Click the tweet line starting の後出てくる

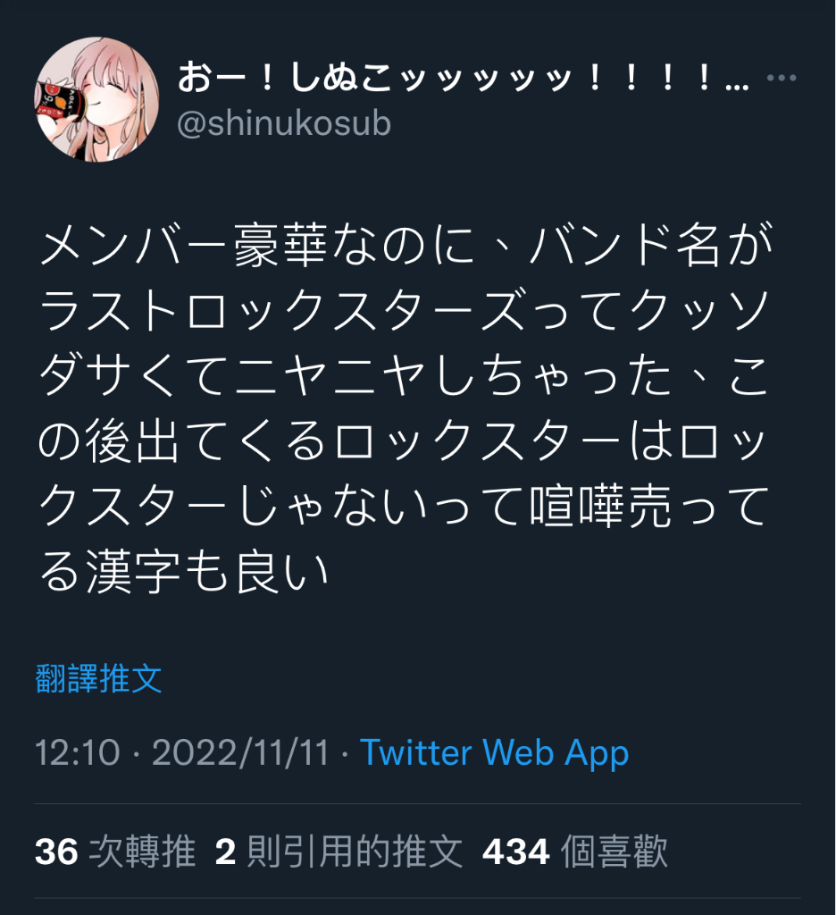pos(401,441)
